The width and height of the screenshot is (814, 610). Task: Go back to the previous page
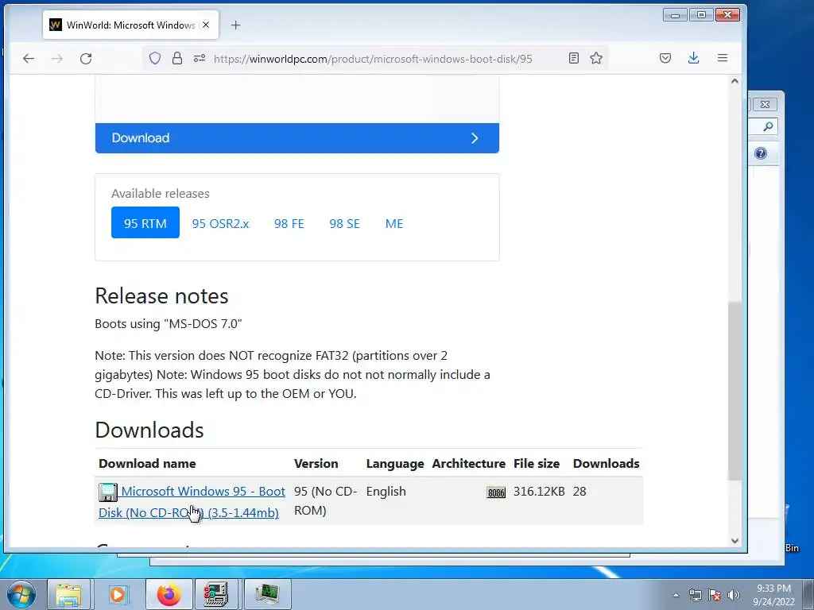(x=29, y=59)
